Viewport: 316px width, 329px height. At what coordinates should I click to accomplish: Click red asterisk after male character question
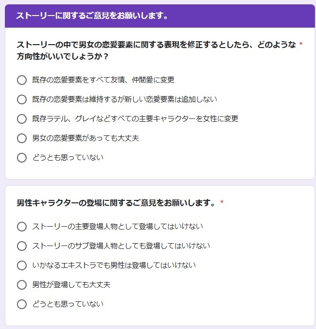(222, 202)
